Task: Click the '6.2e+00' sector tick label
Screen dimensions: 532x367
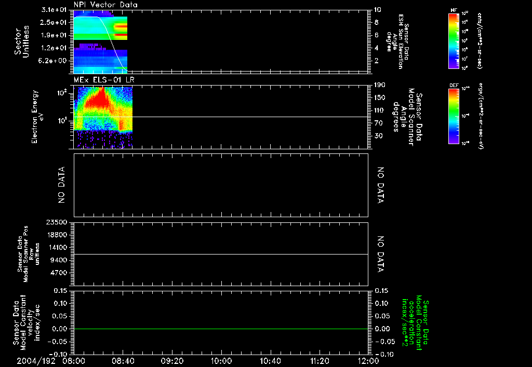Action: tap(54, 61)
